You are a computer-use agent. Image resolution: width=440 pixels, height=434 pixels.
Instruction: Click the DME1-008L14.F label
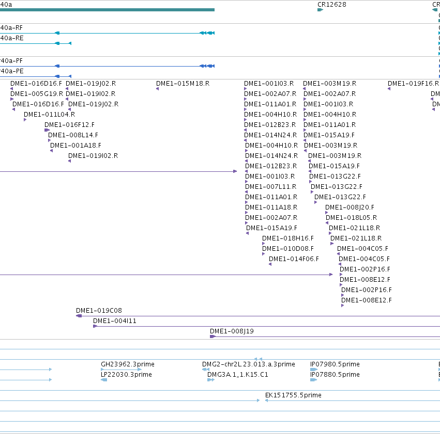73,135
